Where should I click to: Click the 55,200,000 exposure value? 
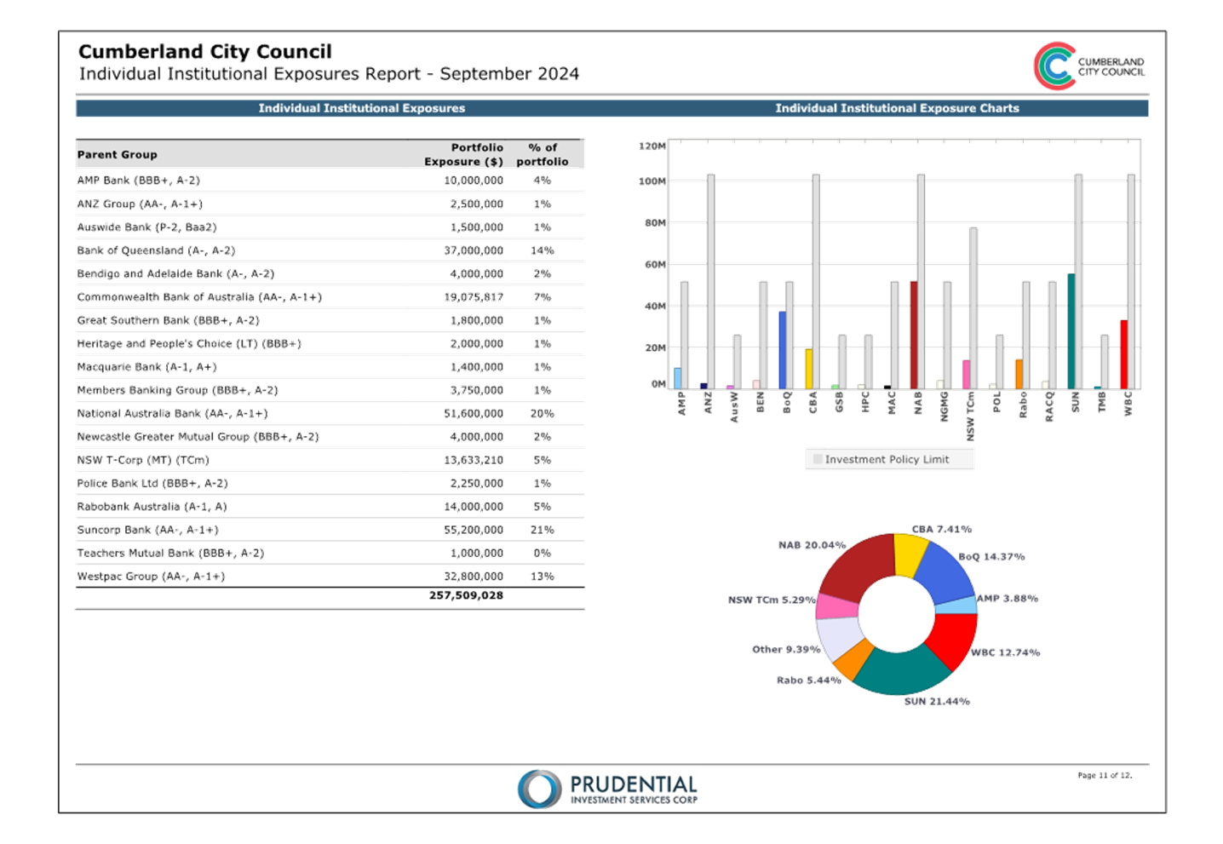pyautogui.click(x=474, y=530)
